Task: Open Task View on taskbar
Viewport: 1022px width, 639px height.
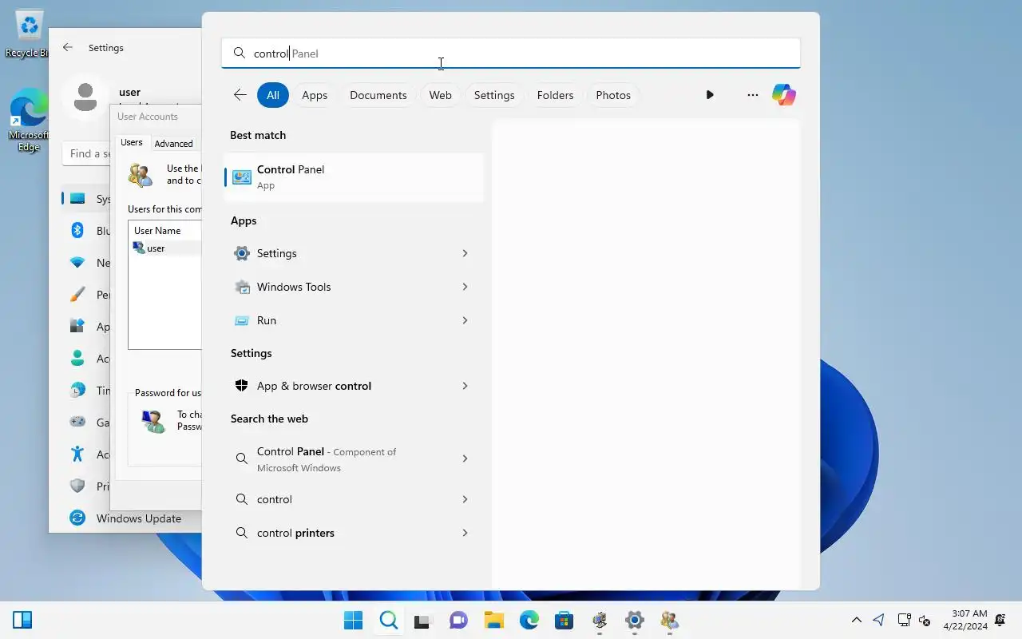Action: click(x=423, y=620)
